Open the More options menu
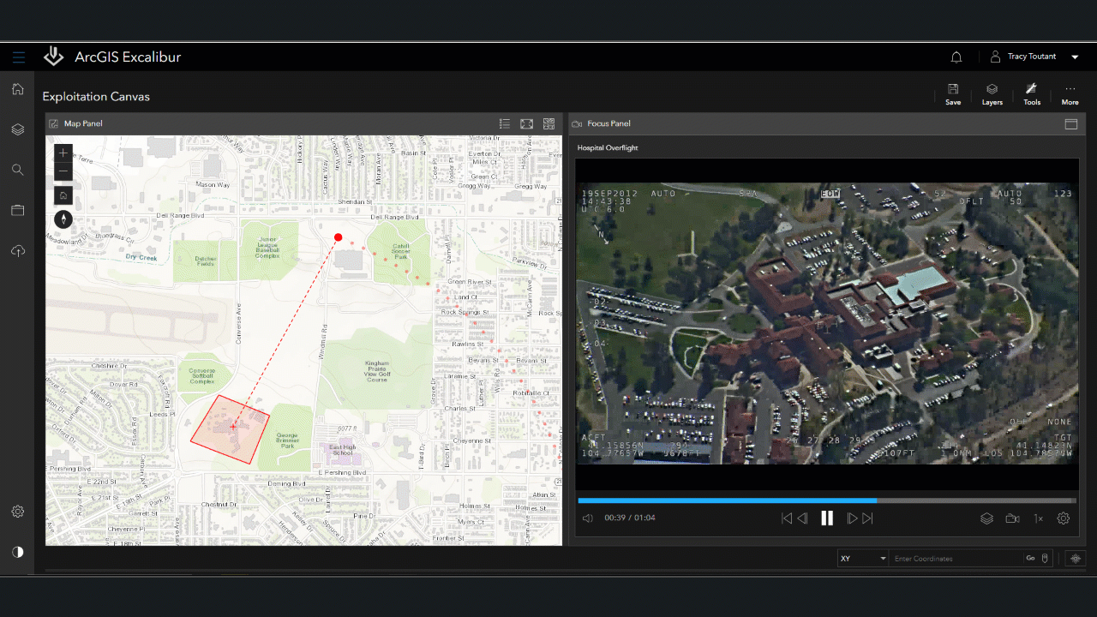Image resolution: width=1097 pixels, height=617 pixels. click(1070, 94)
